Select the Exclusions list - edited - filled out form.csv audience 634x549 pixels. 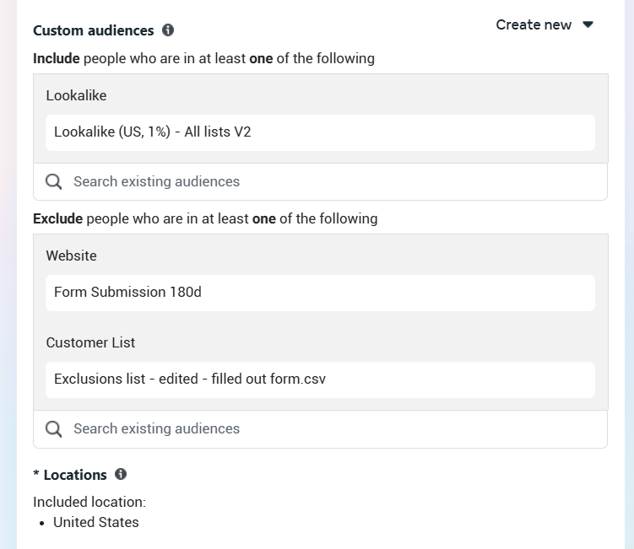pyautogui.click(x=320, y=379)
